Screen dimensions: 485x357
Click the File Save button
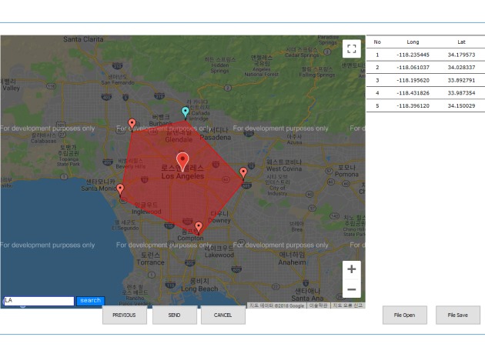click(457, 315)
